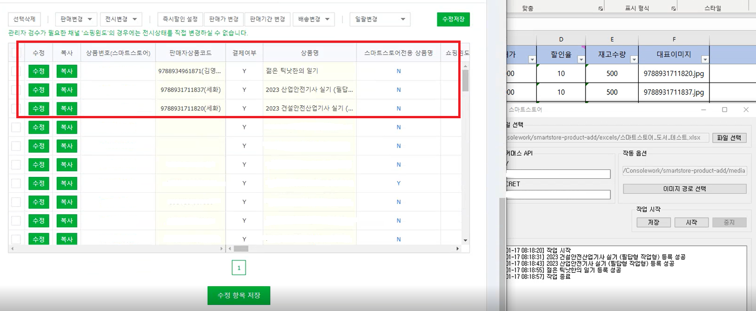Open the 표시 형식 dialog launcher icon
The height and width of the screenshot is (311, 756).
pyautogui.click(x=673, y=8)
